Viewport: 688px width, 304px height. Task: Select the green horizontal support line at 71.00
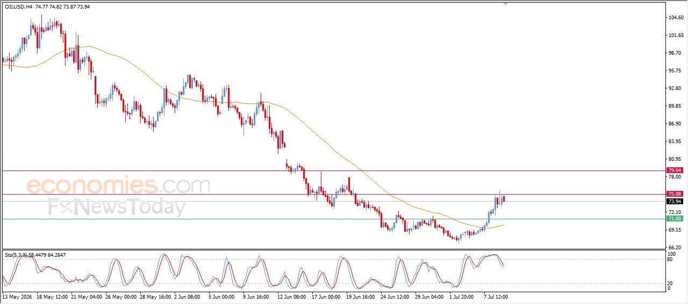pyautogui.click(x=333, y=219)
